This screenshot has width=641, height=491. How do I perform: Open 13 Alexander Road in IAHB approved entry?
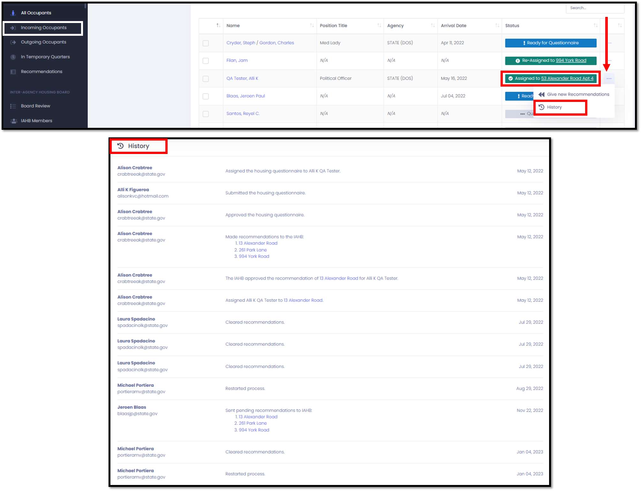tap(339, 279)
